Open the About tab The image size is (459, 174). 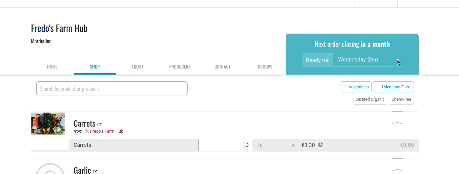click(137, 67)
